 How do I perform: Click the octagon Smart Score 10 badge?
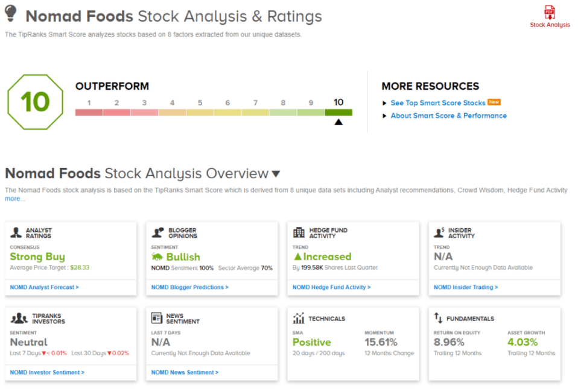(35, 102)
